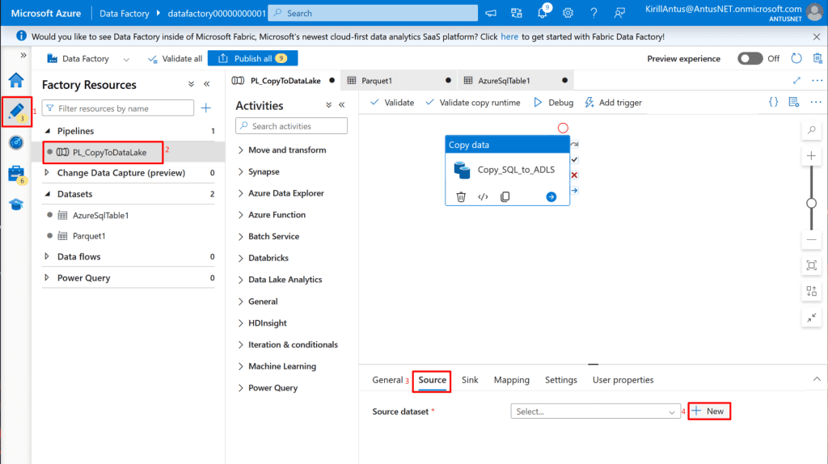Image resolution: width=828 pixels, height=464 pixels.
Task: Delete the Copy data activity via trash icon
Action: 461,196
